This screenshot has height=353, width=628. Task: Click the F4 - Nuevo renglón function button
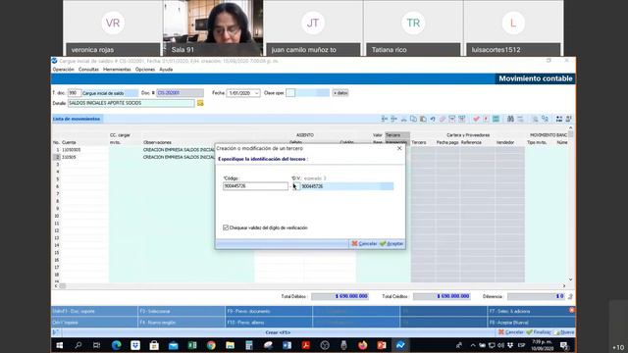[182, 323]
